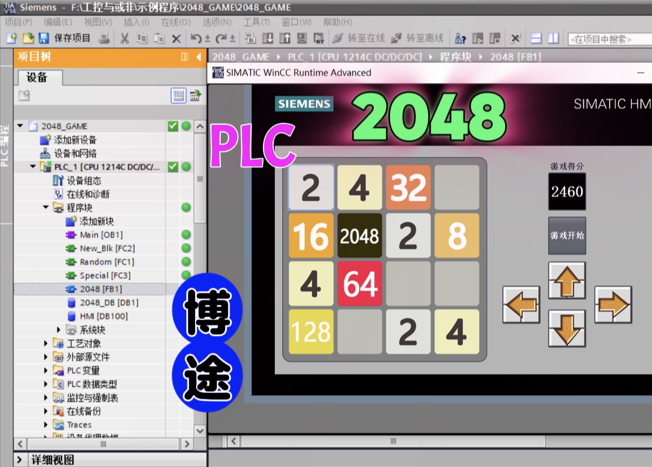Open the 插入(I) menu

point(136,22)
